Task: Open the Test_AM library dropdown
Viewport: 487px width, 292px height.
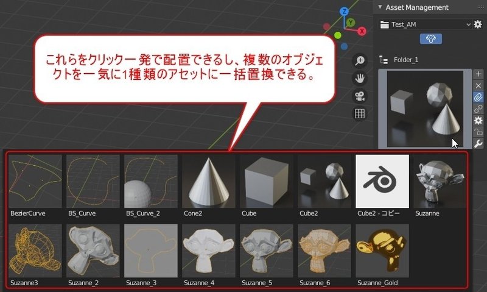Action: 425,24
